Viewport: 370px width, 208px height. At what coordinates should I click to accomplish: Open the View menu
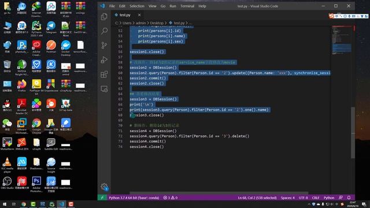click(x=152, y=6)
